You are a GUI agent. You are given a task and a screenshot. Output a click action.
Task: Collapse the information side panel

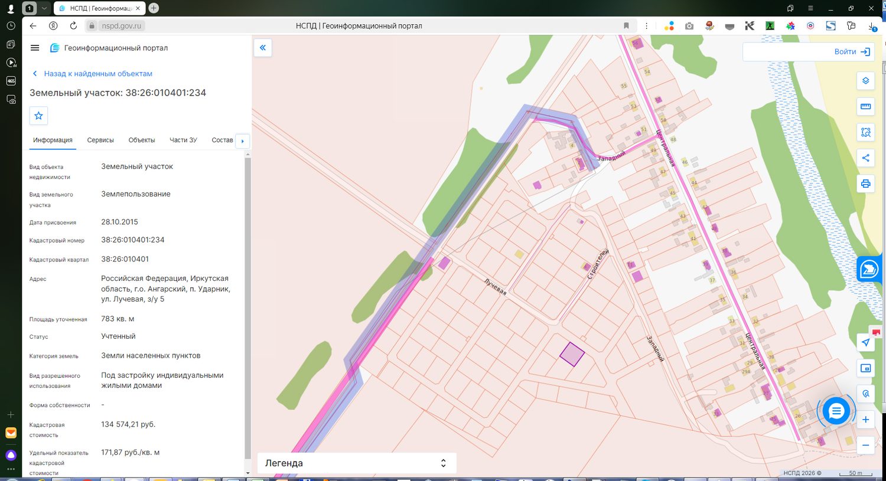pyautogui.click(x=263, y=48)
